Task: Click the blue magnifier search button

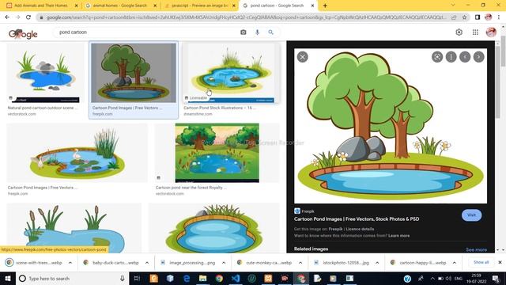Action: coord(270,32)
